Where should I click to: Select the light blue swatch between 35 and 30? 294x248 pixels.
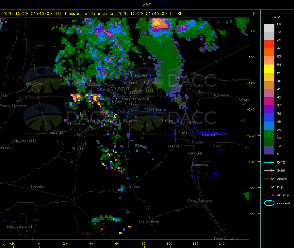click(269, 126)
